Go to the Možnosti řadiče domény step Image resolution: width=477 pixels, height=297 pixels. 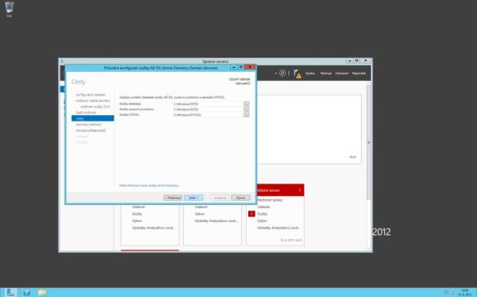point(93,100)
